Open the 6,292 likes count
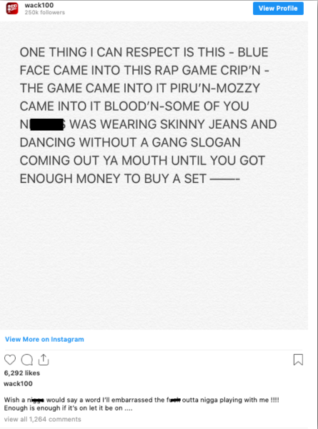This screenshot has height=429, width=318. [22, 373]
